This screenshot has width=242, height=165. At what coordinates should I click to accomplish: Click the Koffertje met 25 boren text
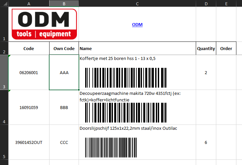tap(118, 59)
